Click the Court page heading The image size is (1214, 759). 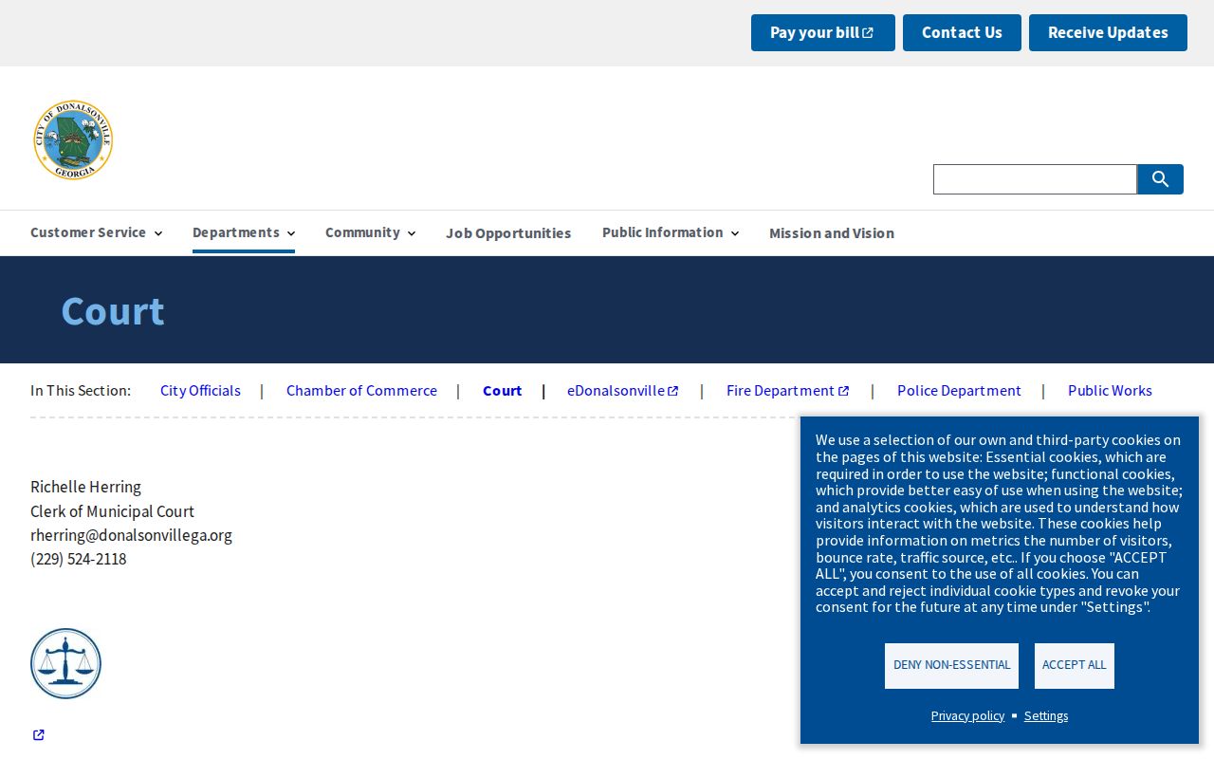coord(113,311)
